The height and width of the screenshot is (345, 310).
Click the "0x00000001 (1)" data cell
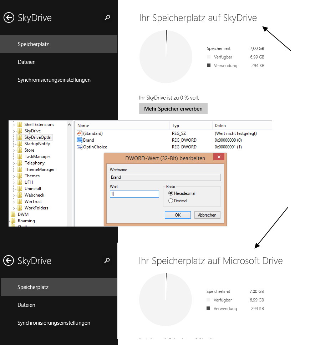(228, 147)
